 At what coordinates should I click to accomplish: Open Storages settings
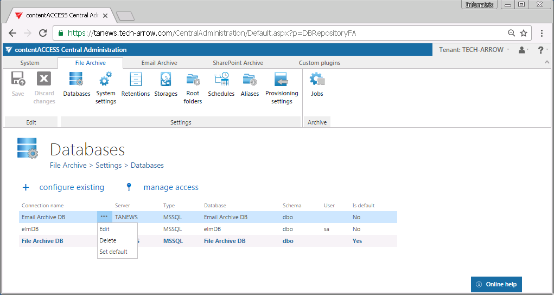tap(165, 84)
